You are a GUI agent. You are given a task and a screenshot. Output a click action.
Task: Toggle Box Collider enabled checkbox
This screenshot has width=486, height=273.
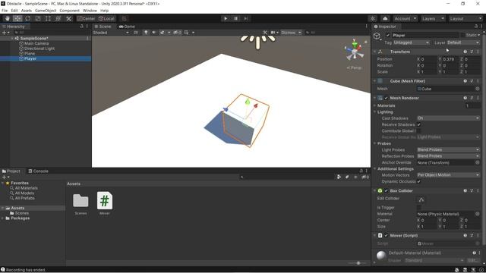point(386,190)
